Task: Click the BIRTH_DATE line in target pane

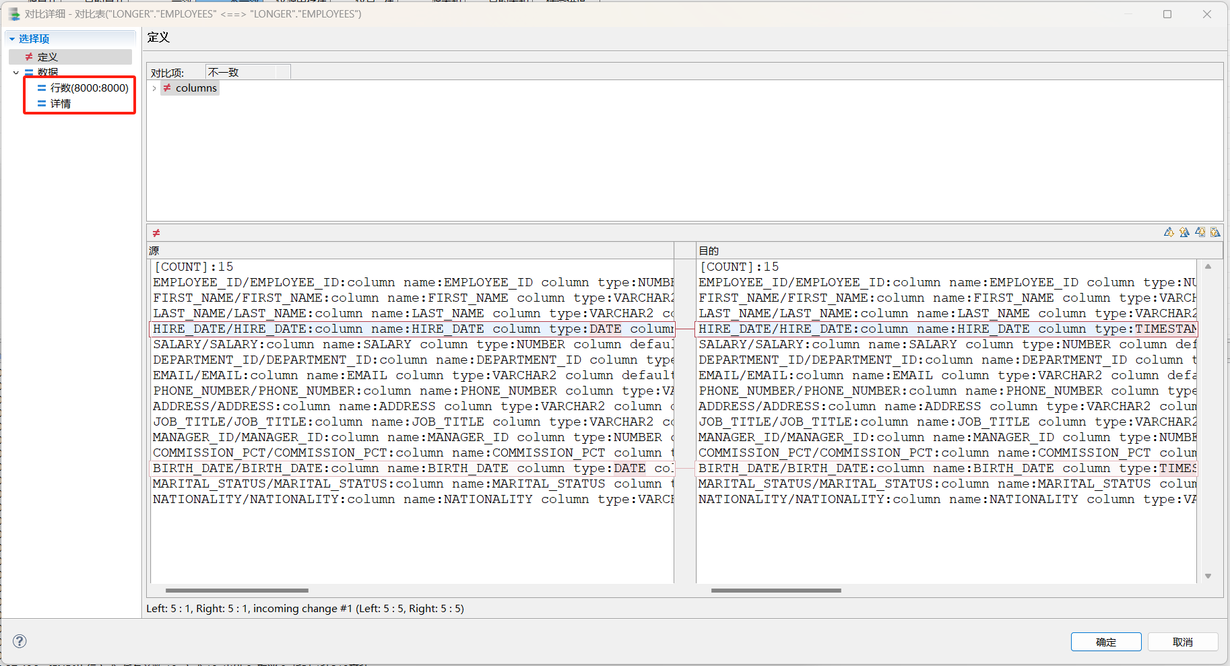Action: coord(947,469)
